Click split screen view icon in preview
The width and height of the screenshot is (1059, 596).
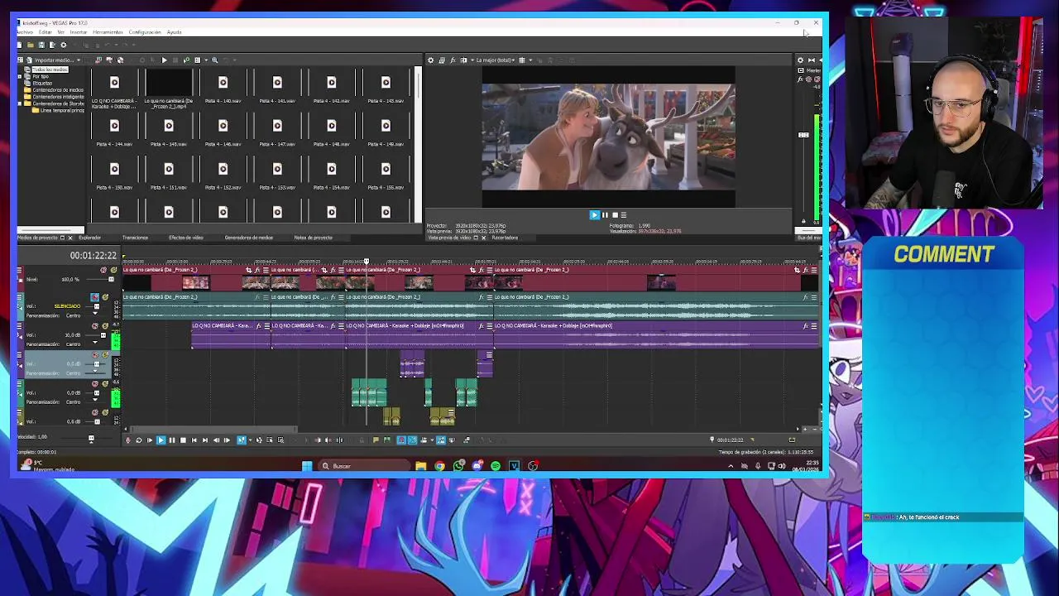[463, 60]
